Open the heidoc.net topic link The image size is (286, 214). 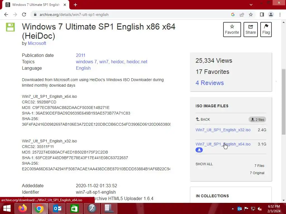coord(137,62)
